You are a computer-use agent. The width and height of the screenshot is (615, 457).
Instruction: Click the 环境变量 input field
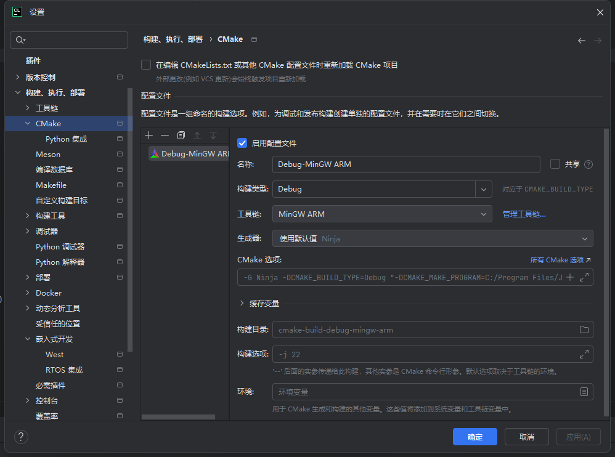(x=433, y=392)
